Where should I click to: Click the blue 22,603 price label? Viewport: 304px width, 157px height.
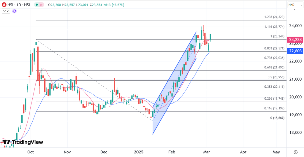coord(295,51)
